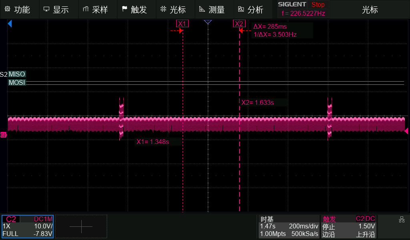Click the Stop run status indicator
The image size is (410, 240).
click(318, 4)
